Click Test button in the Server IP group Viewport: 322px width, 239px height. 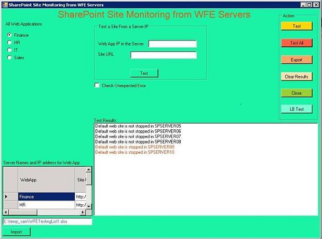[144, 73]
